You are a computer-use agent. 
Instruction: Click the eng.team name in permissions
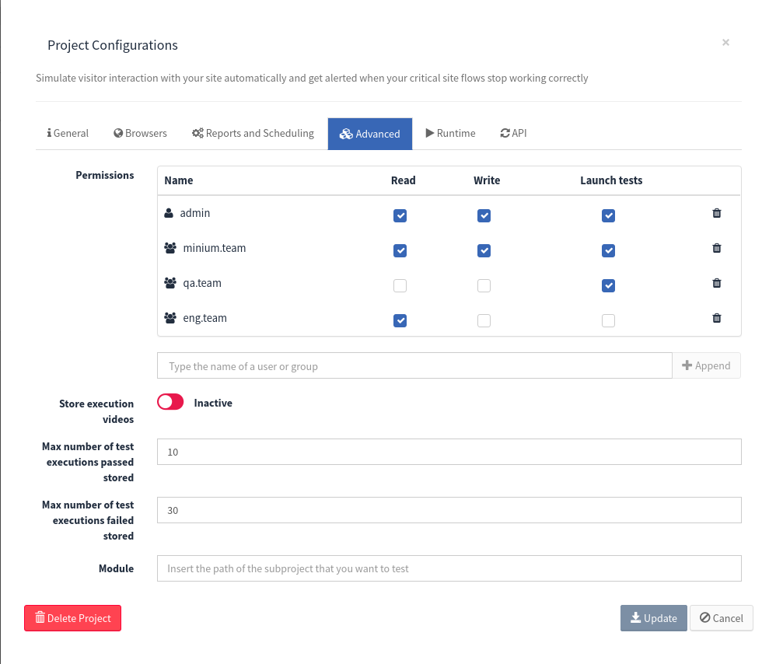pos(205,318)
